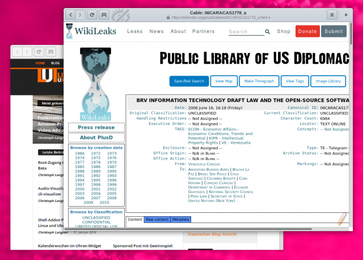The width and height of the screenshot is (363, 260).
Task: Click the forward arrow in the background browser
Action: (27, 52)
